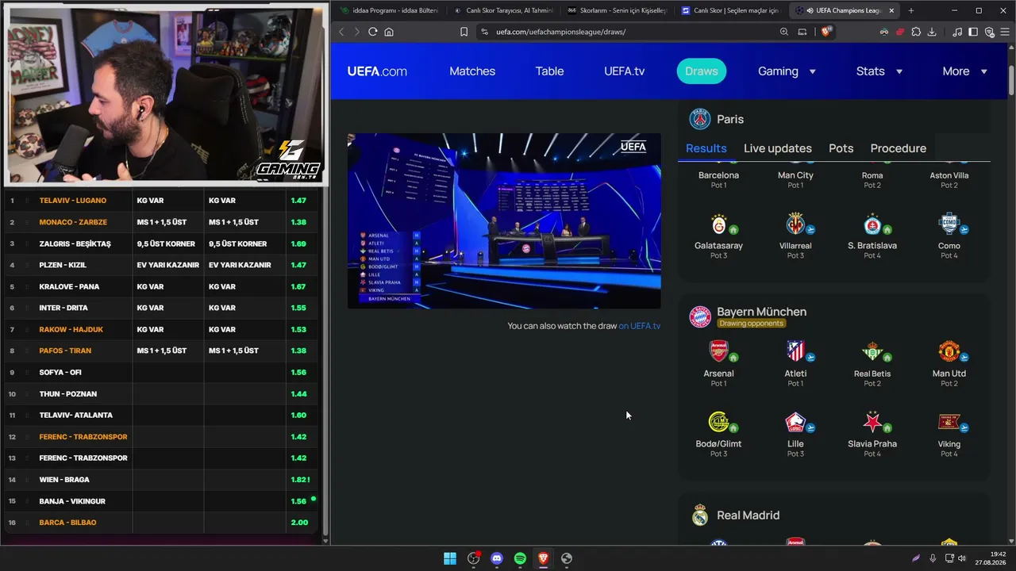The width and height of the screenshot is (1016, 571).
Task: Open the Windows Start menu
Action: 450,558
